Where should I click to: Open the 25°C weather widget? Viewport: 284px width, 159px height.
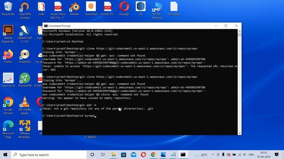coord(201,155)
